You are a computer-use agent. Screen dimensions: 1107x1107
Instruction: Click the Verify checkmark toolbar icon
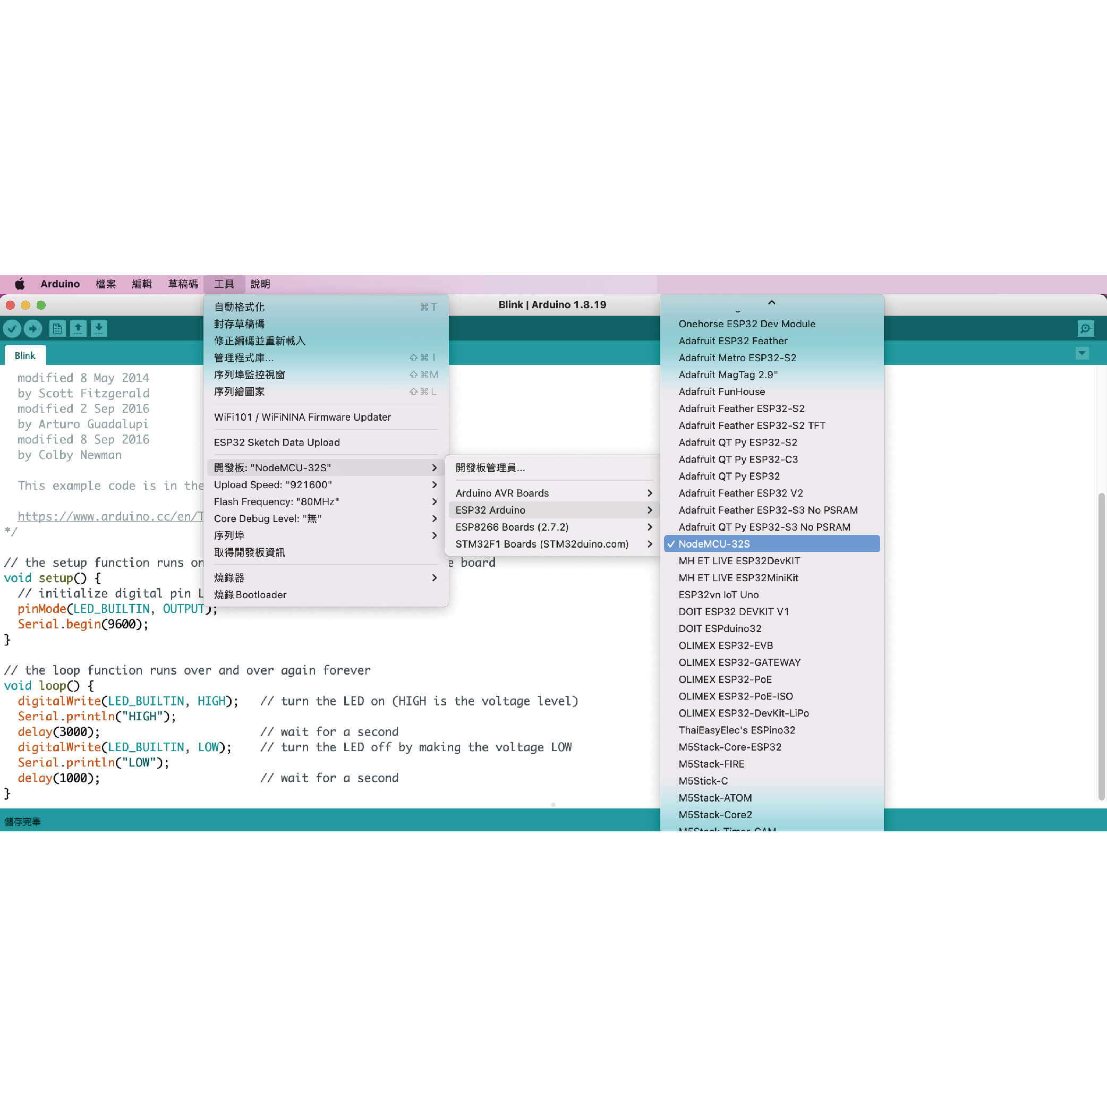[12, 328]
